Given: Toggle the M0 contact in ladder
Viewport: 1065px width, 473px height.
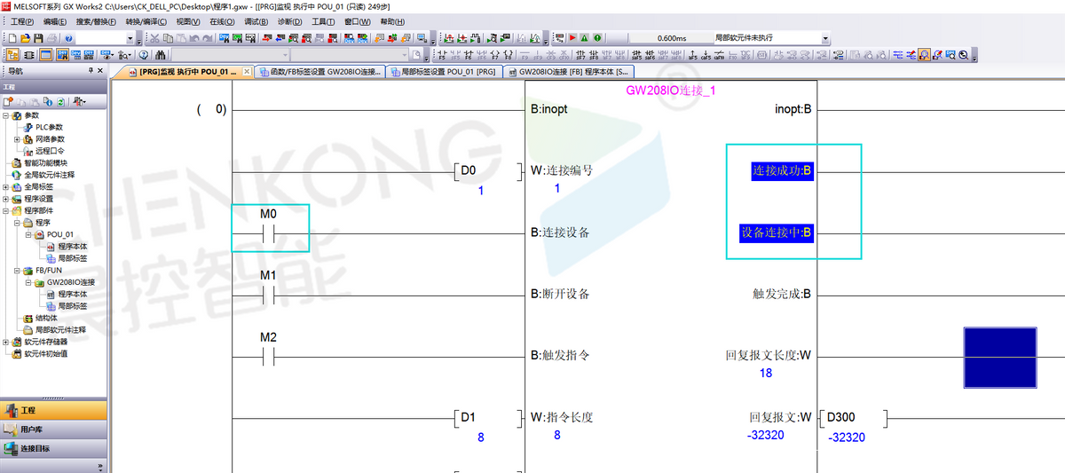Looking at the screenshot, I should point(268,233).
